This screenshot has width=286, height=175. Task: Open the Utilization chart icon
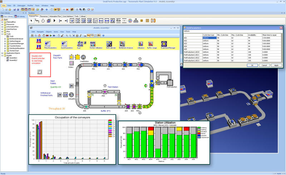[x=140, y=44]
